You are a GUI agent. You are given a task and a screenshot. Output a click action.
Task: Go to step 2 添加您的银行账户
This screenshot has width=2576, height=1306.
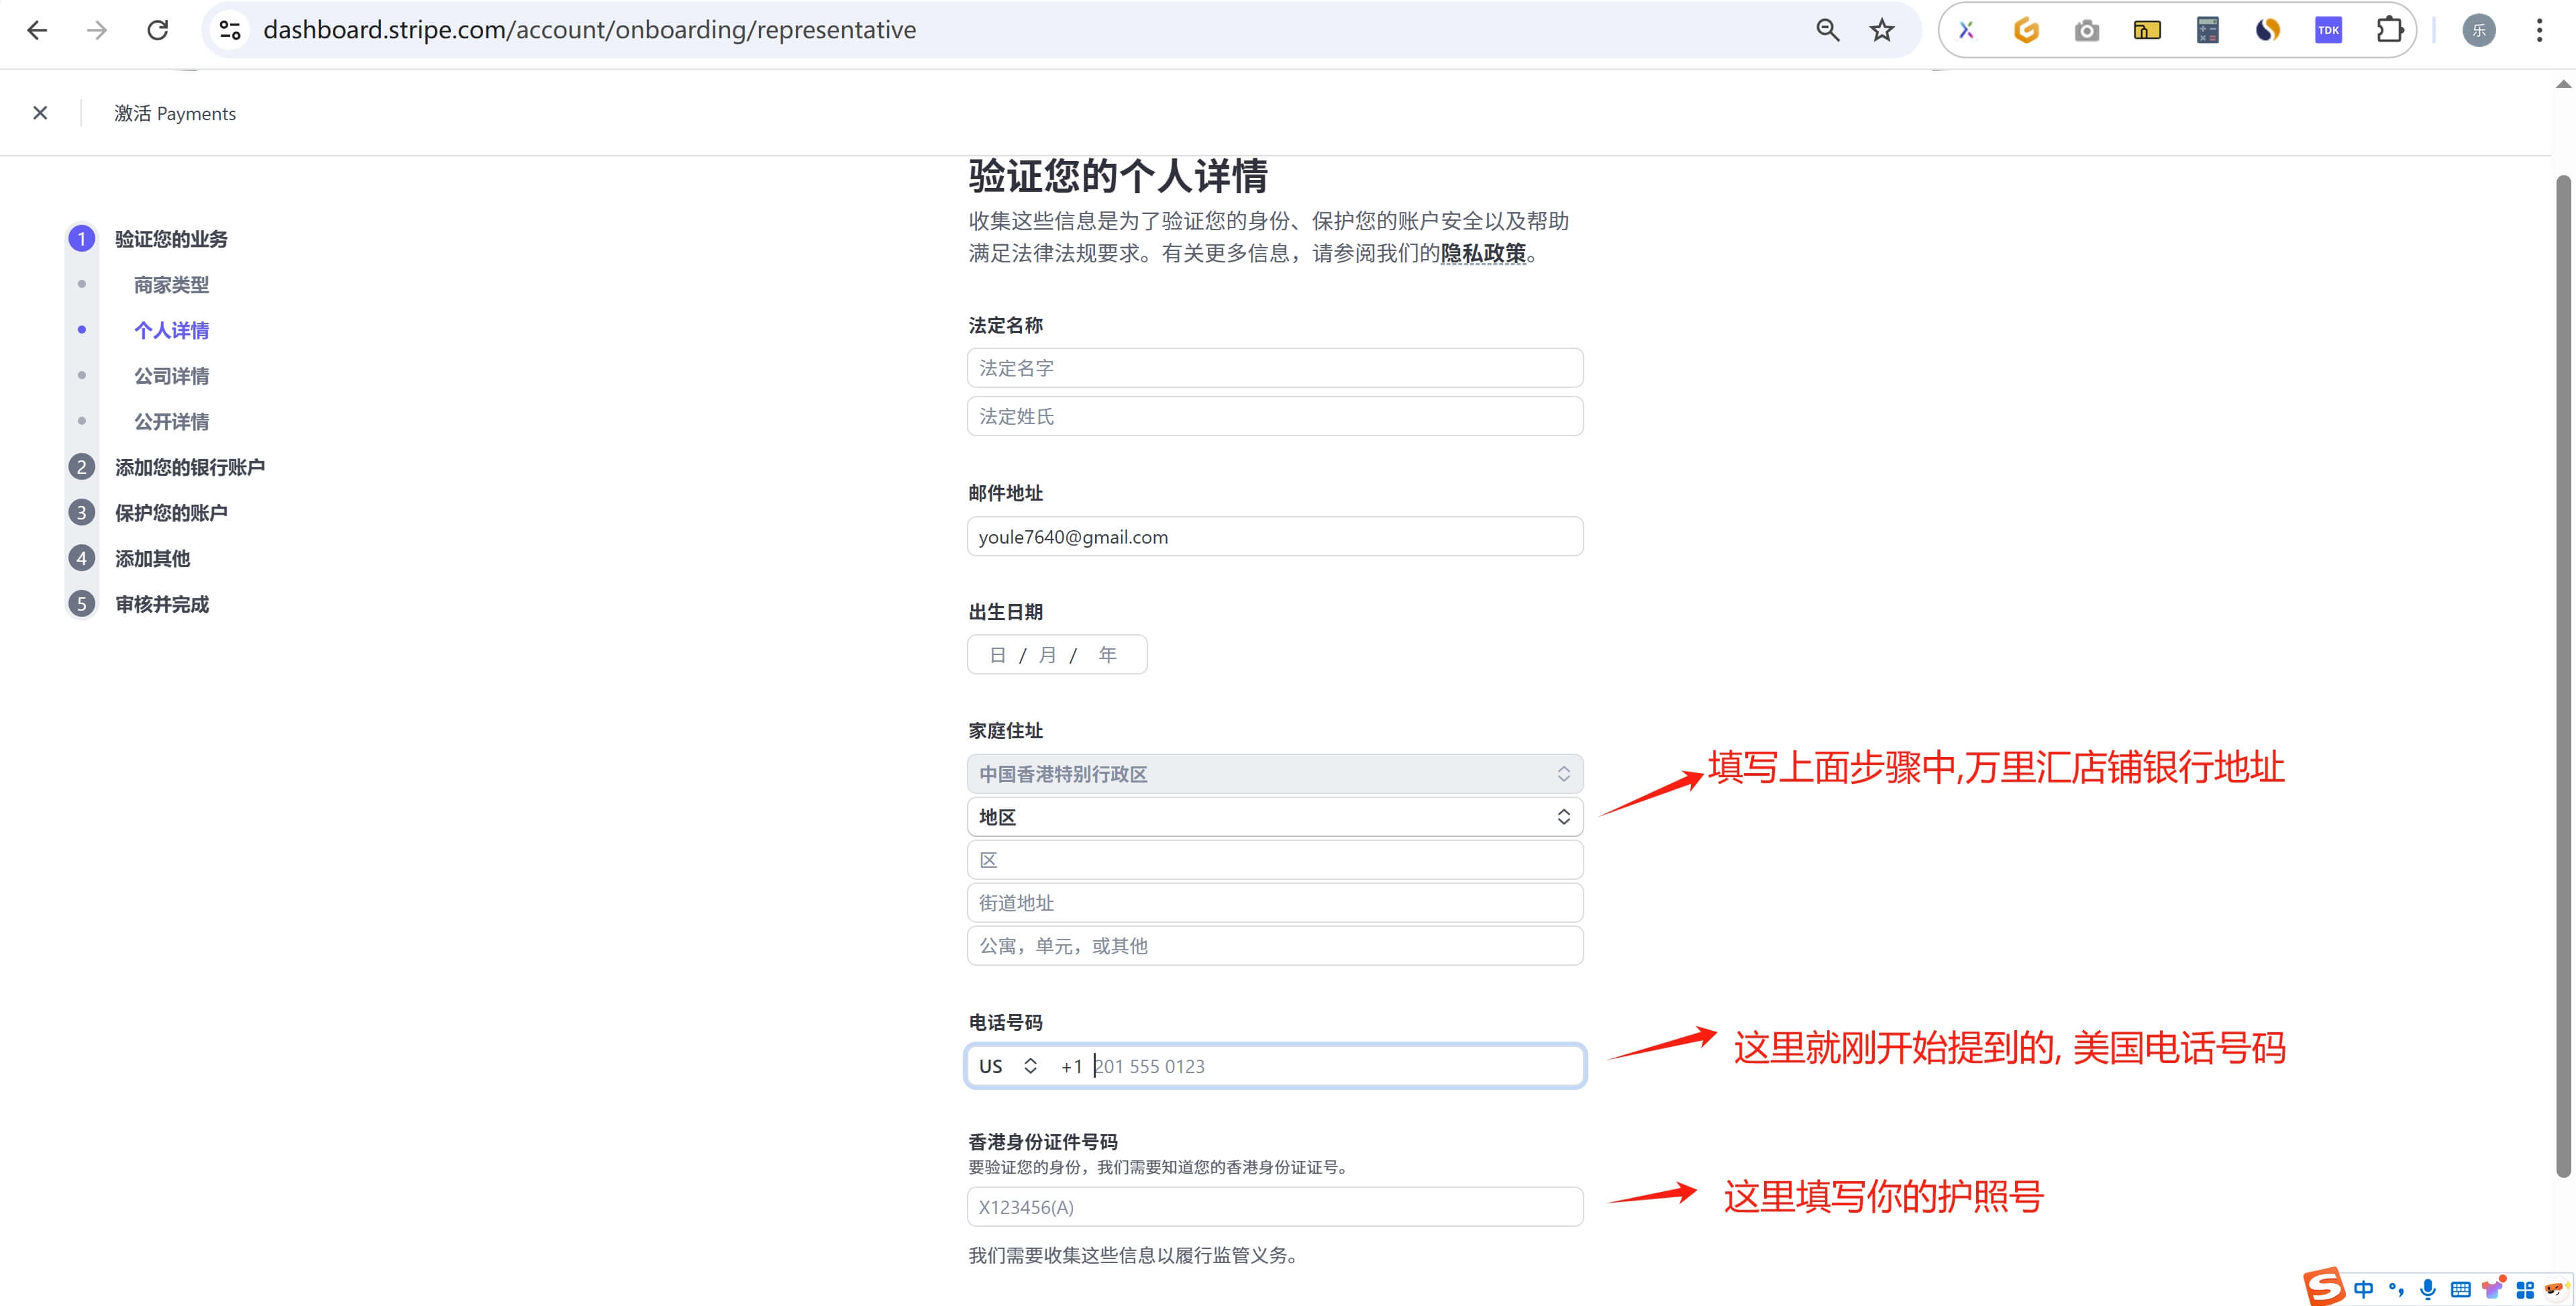point(190,467)
